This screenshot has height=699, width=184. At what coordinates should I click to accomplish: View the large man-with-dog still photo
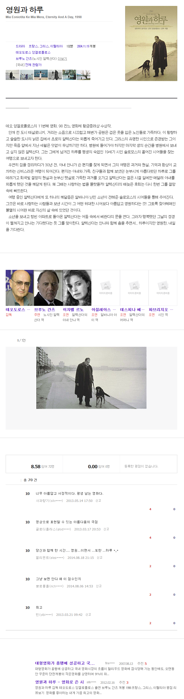pyautogui.click(x=91, y=378)
